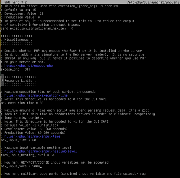Viewport: 180px width, 178px height.
Task: Select the max_input_time = 60 line
Action: [x=18, y=140]
